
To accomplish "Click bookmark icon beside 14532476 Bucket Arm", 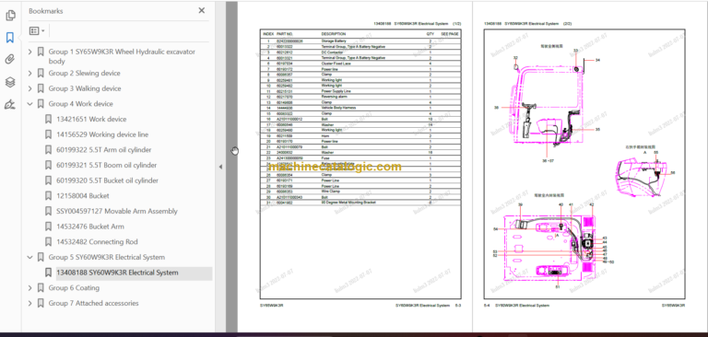I will coord(48,227).
